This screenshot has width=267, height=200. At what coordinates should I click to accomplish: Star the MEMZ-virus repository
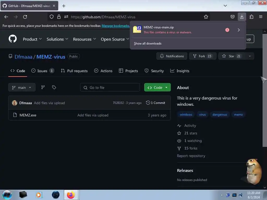[x=232, y=56]
